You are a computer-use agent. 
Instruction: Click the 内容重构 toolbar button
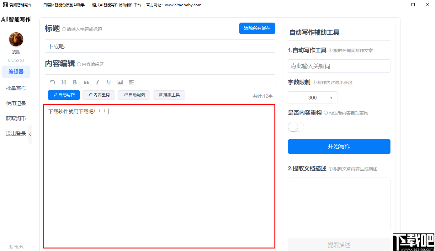pyautogui.click(x=99, y=95)
